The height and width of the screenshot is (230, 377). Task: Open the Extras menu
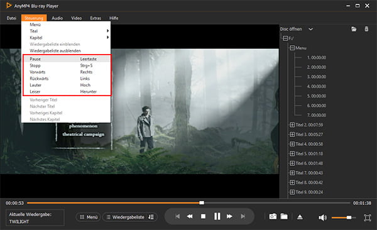pos(96,18)
